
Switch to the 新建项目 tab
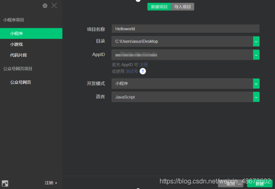159,7
